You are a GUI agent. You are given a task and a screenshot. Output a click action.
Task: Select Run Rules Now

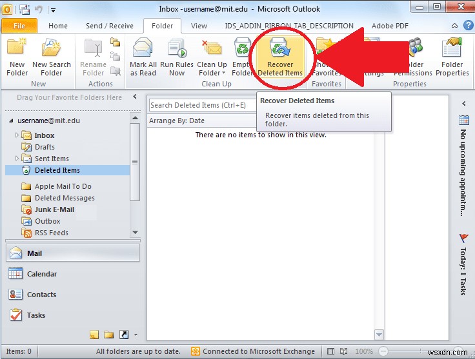[177, 57]
